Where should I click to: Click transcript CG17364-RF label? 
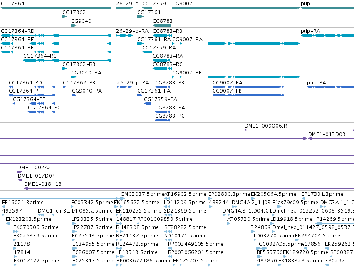coord(17,48)
